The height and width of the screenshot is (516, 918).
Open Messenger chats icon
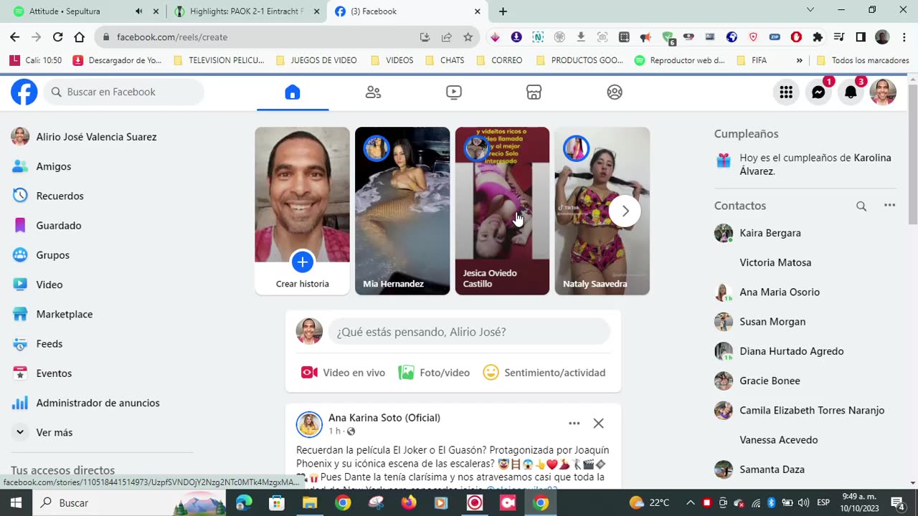click(x=818, y=92)
